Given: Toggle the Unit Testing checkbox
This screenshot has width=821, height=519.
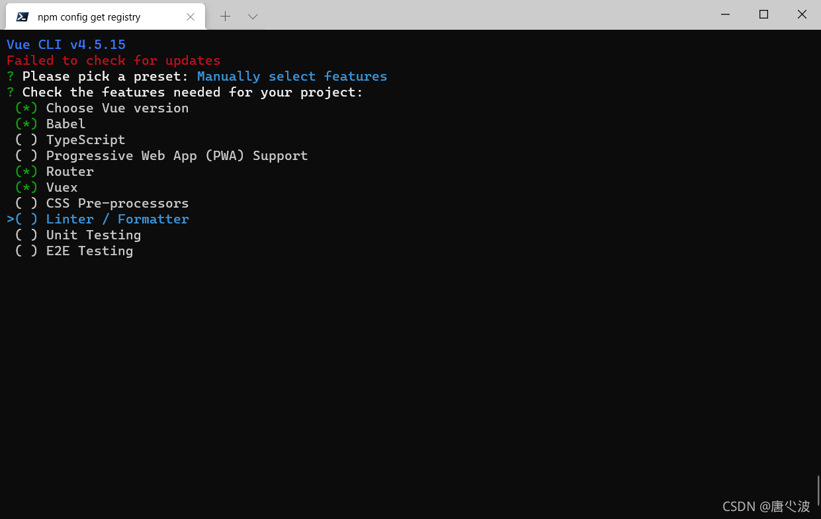Looking at the screenshot, I should (x=26, y=235).
